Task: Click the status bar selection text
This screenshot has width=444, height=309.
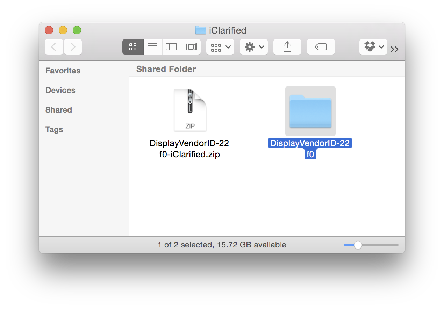Action: point(222,245)
